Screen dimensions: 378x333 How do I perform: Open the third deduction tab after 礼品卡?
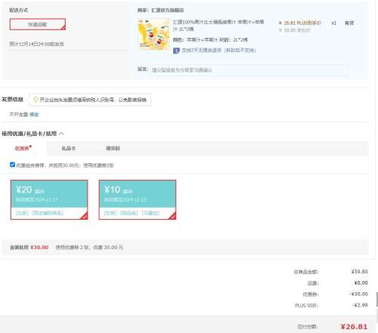point(113,148)
